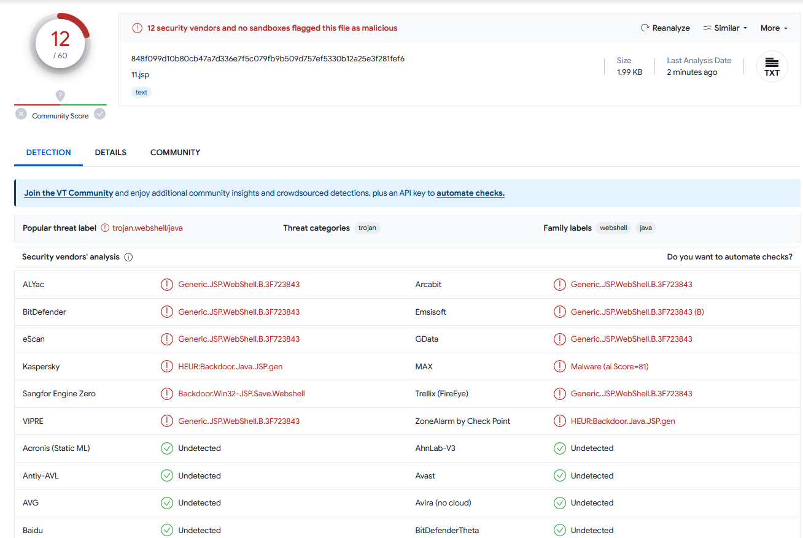
Task: Click the Avira (no cloud) undetected checkmark
Action: [559, 503]
